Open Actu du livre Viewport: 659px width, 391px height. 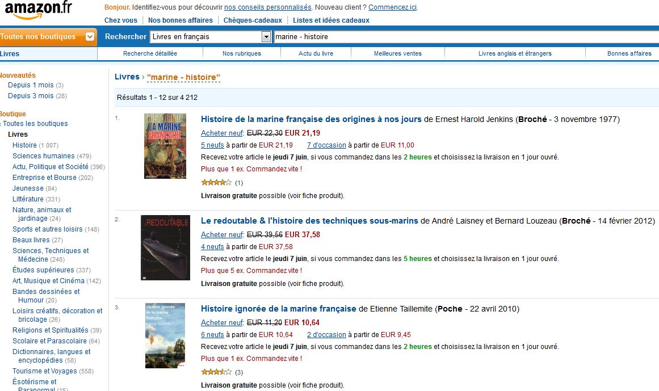pyautogui.click(x=316, y=53)
